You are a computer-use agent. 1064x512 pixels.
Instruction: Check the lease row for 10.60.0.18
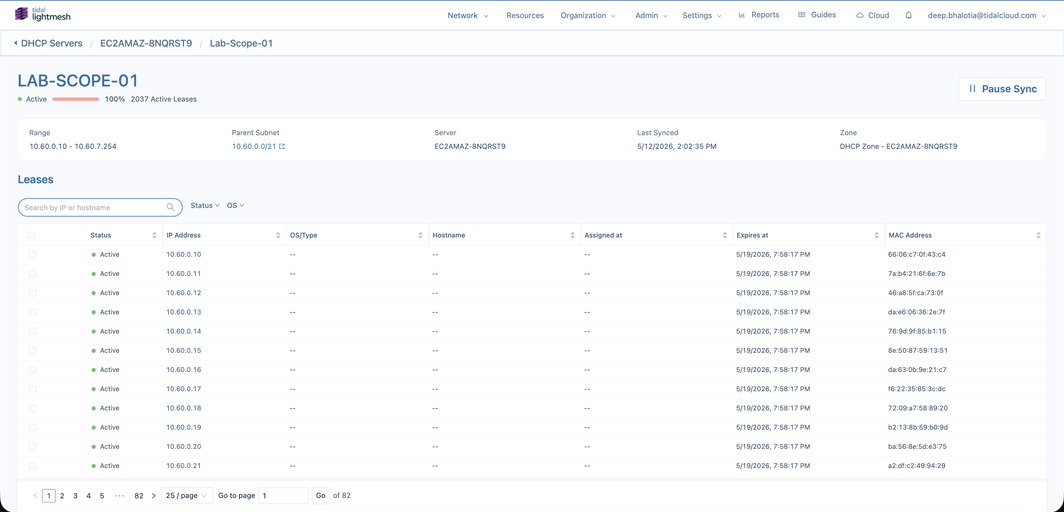[33, 408]
